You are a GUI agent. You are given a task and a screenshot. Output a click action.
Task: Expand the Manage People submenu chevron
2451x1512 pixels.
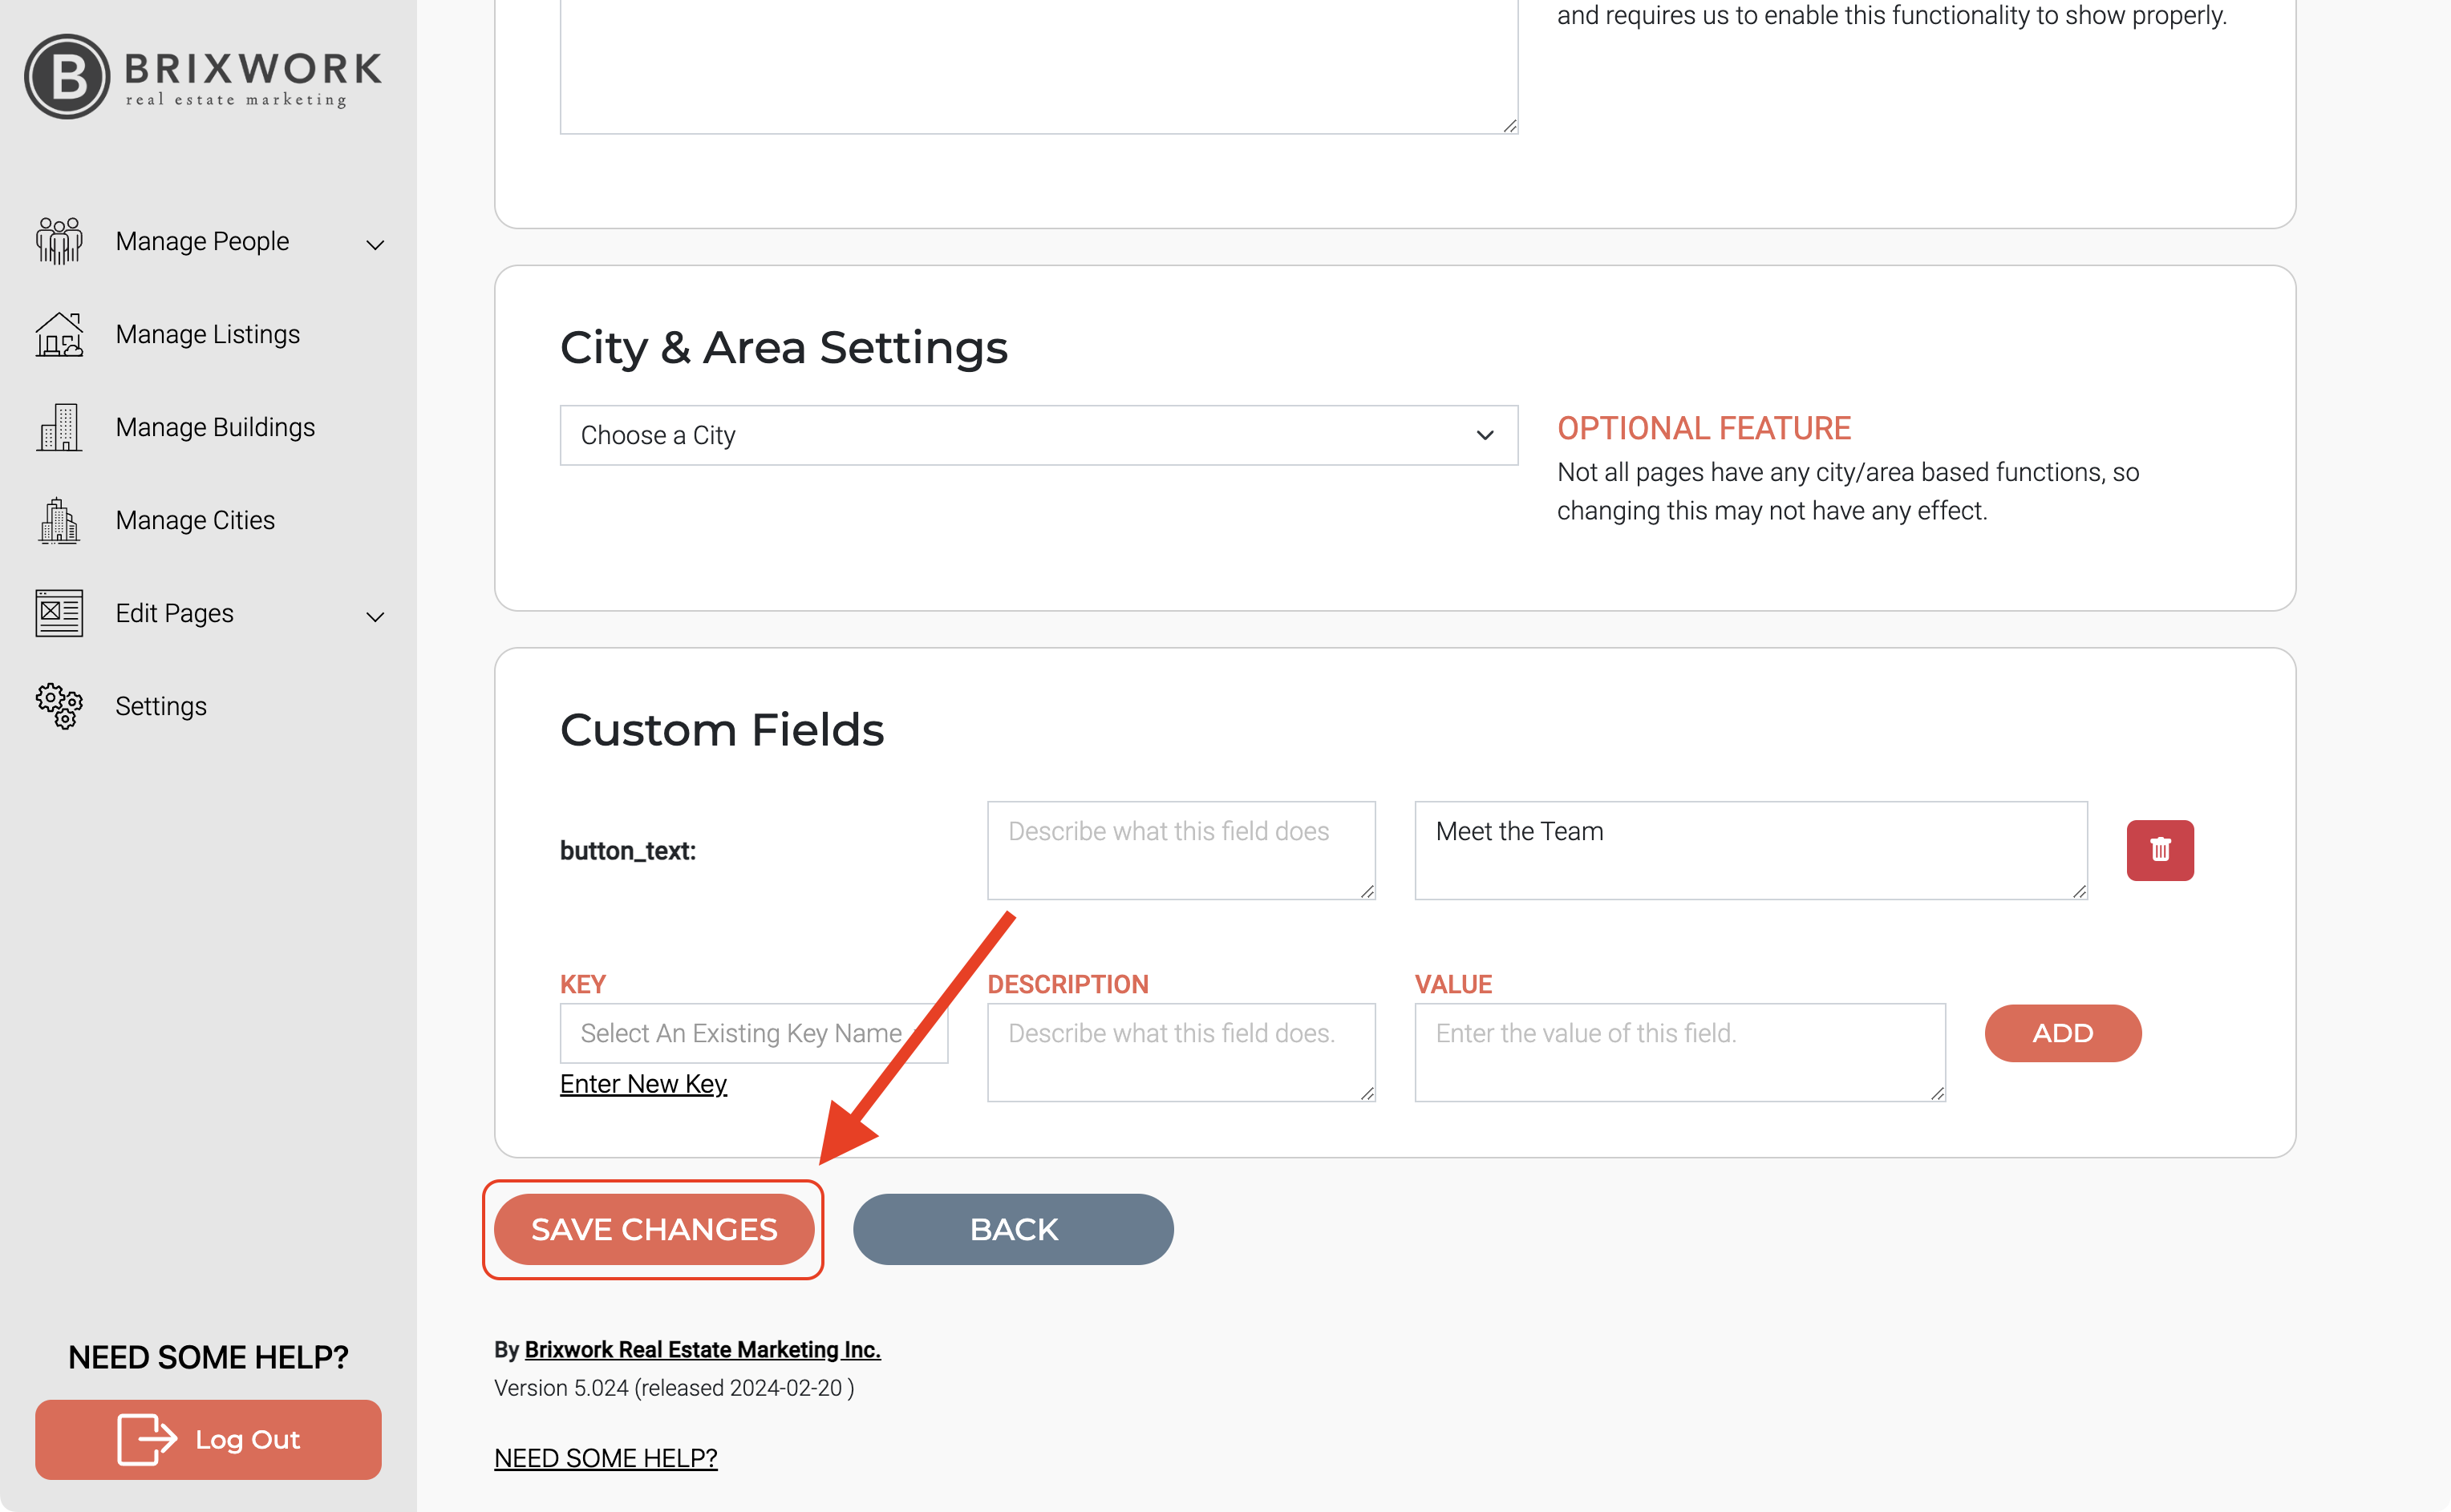click(x=375, y=244)
